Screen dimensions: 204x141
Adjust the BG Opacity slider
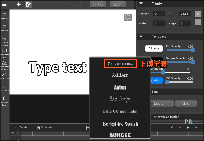(x=179, y=82)
